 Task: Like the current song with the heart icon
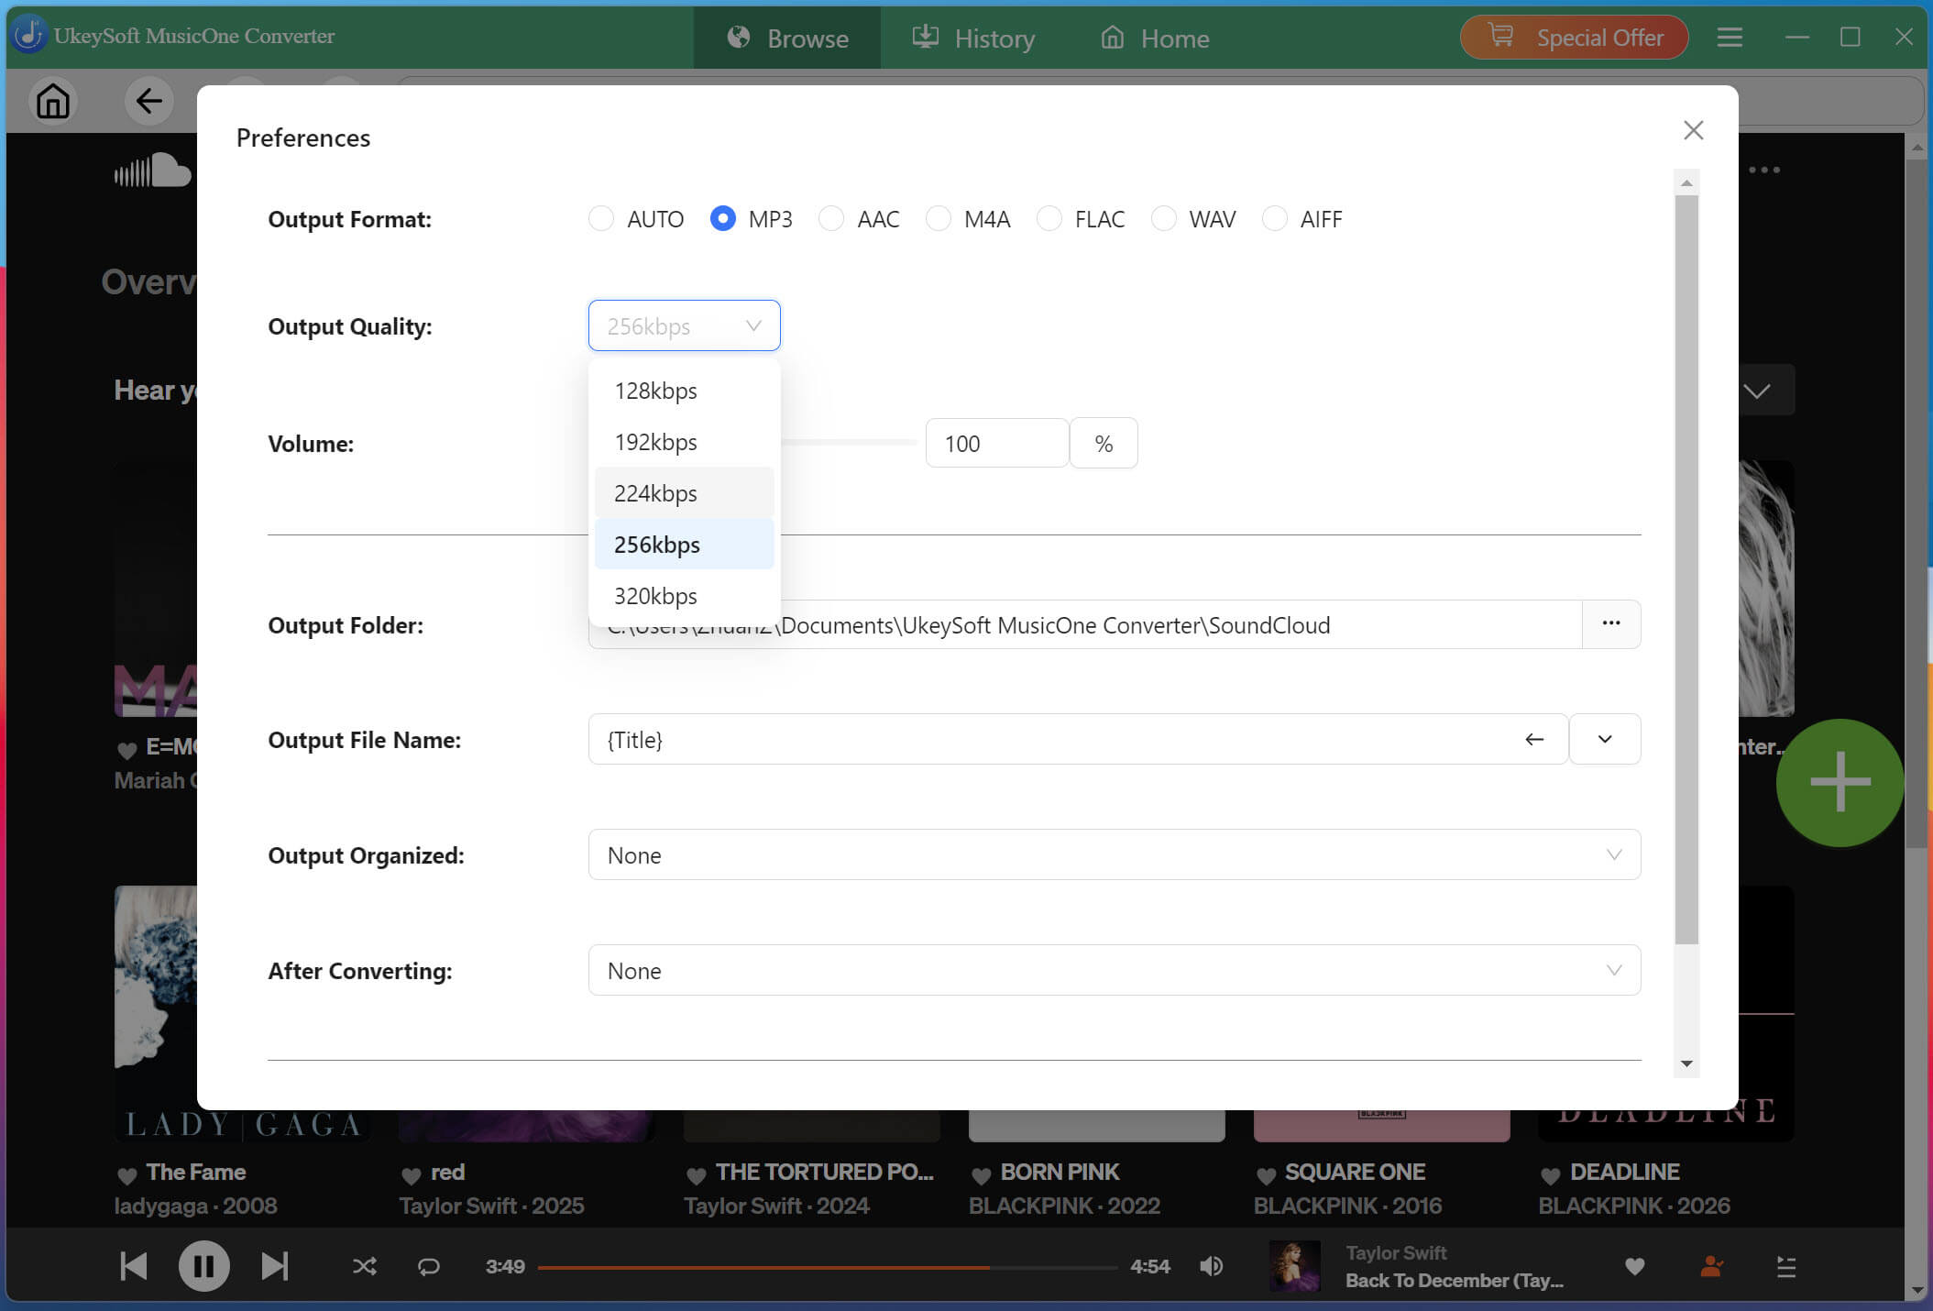(x=1634, y=1267)
